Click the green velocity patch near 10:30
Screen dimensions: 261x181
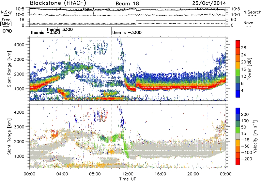tap(115, 138)
